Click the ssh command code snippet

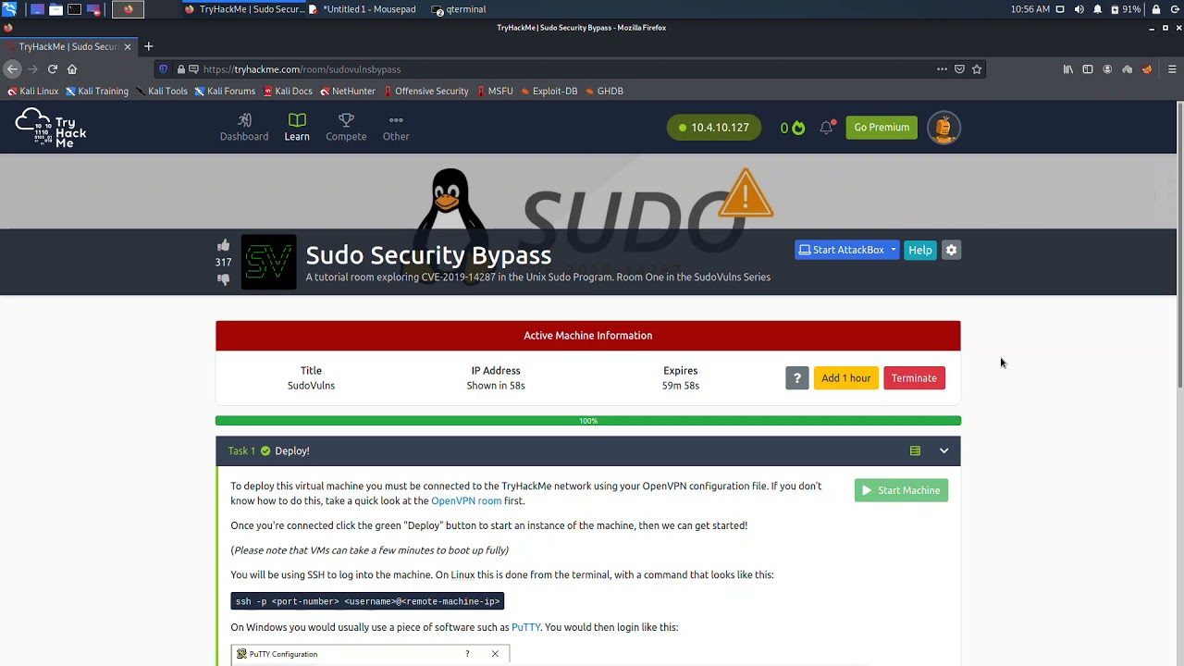(x=367, y=601)
